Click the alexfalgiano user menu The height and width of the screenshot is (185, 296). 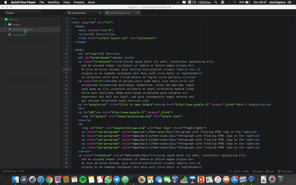pyautogui.click(x=277, y=2)
